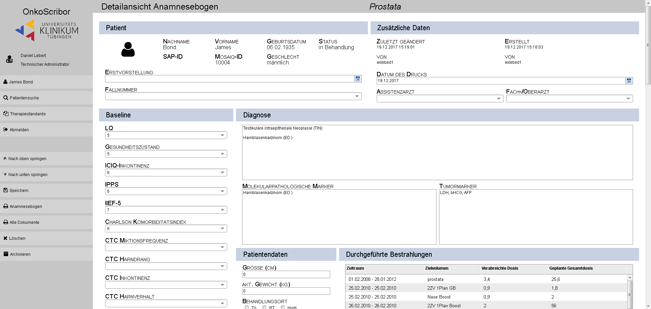This screenshot has height=309, width=651.
Task: Open the Assistenzarzt dropdown
Action: click(440, 99)
